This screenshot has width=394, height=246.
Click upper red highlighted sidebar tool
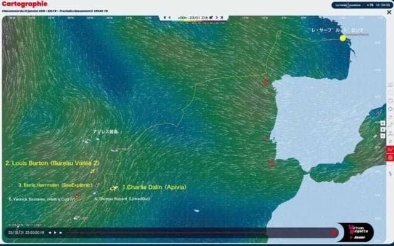[x=390, y=149]
